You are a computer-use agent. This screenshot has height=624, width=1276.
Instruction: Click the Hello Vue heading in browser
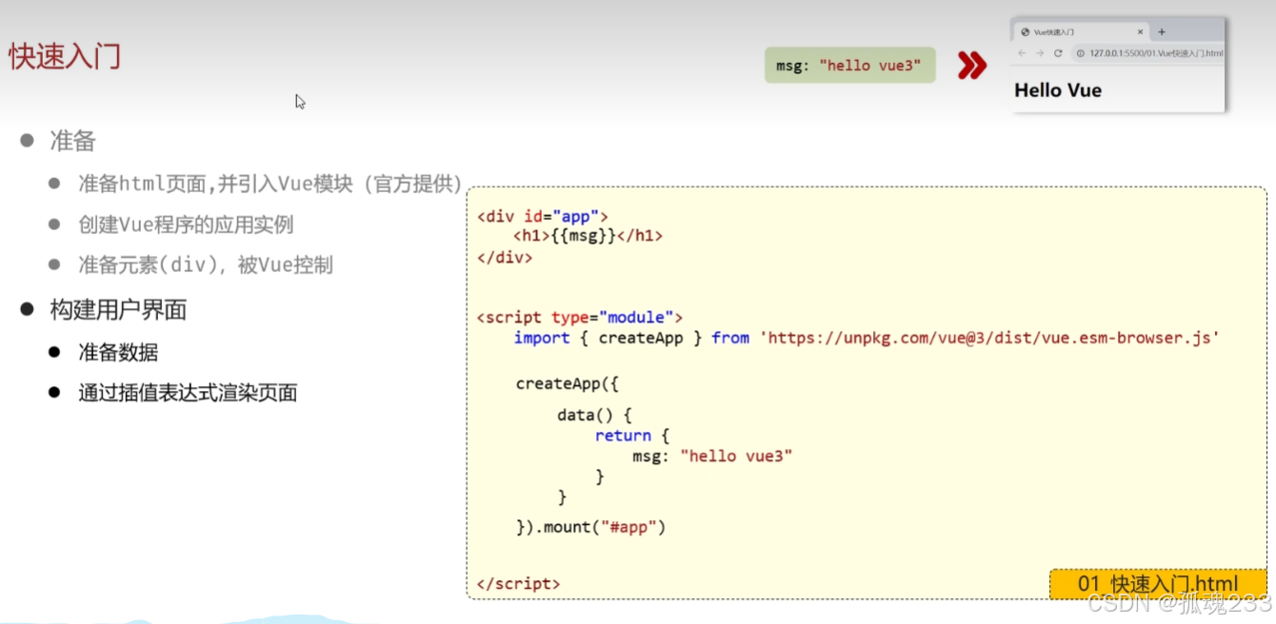click(1058, 90)
